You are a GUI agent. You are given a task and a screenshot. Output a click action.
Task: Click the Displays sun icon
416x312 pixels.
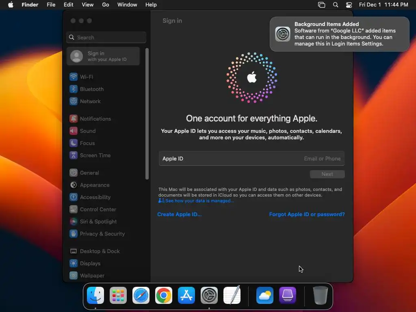(74, 263)
